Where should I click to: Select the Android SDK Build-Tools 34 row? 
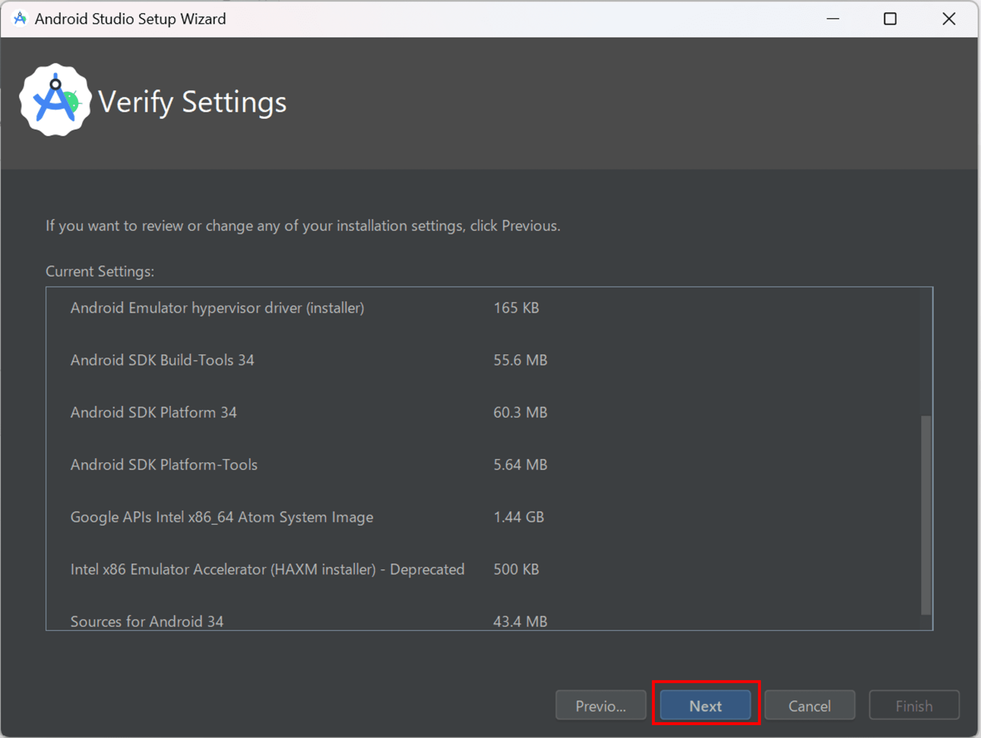click(162, 360)
